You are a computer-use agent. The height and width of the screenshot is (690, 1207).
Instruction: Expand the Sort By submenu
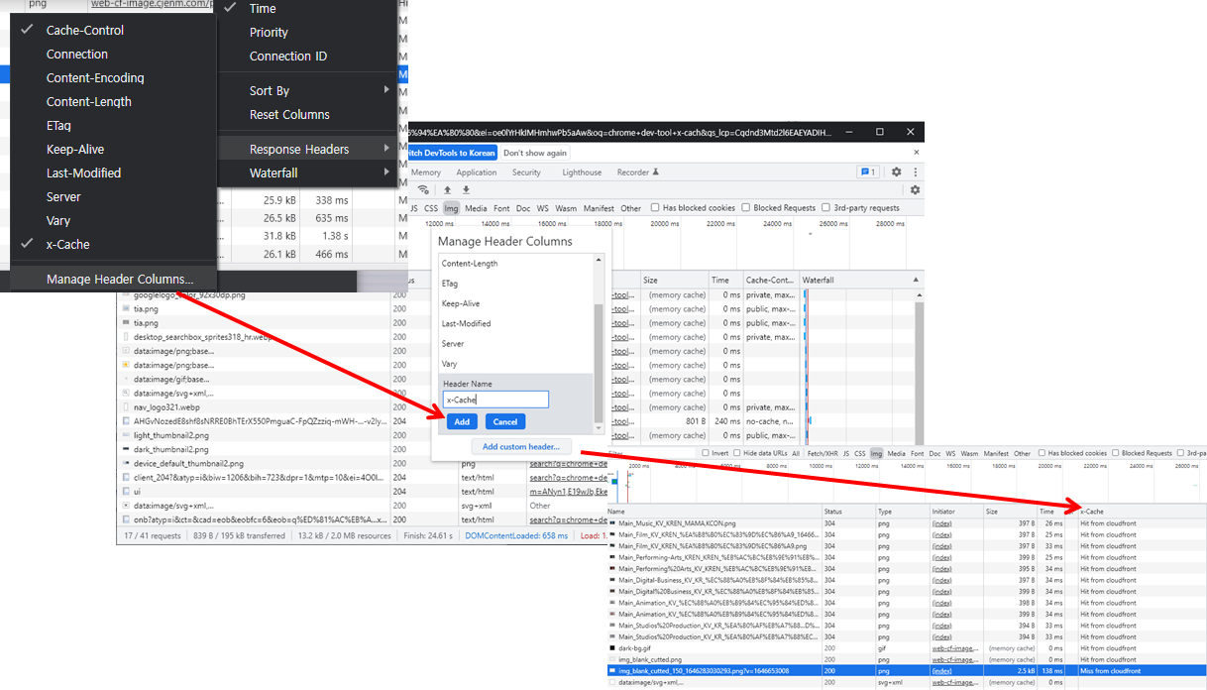pyautogui.click(x=307, y=90)
